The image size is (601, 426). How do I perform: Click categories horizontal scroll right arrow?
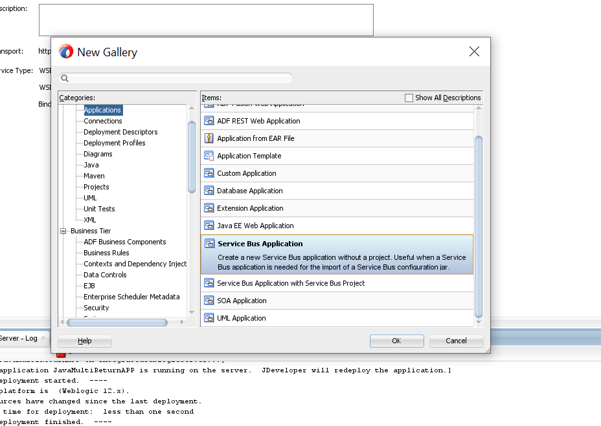click(182, 323)
